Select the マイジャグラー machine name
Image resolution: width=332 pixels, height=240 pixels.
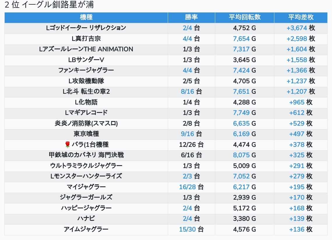86,187
